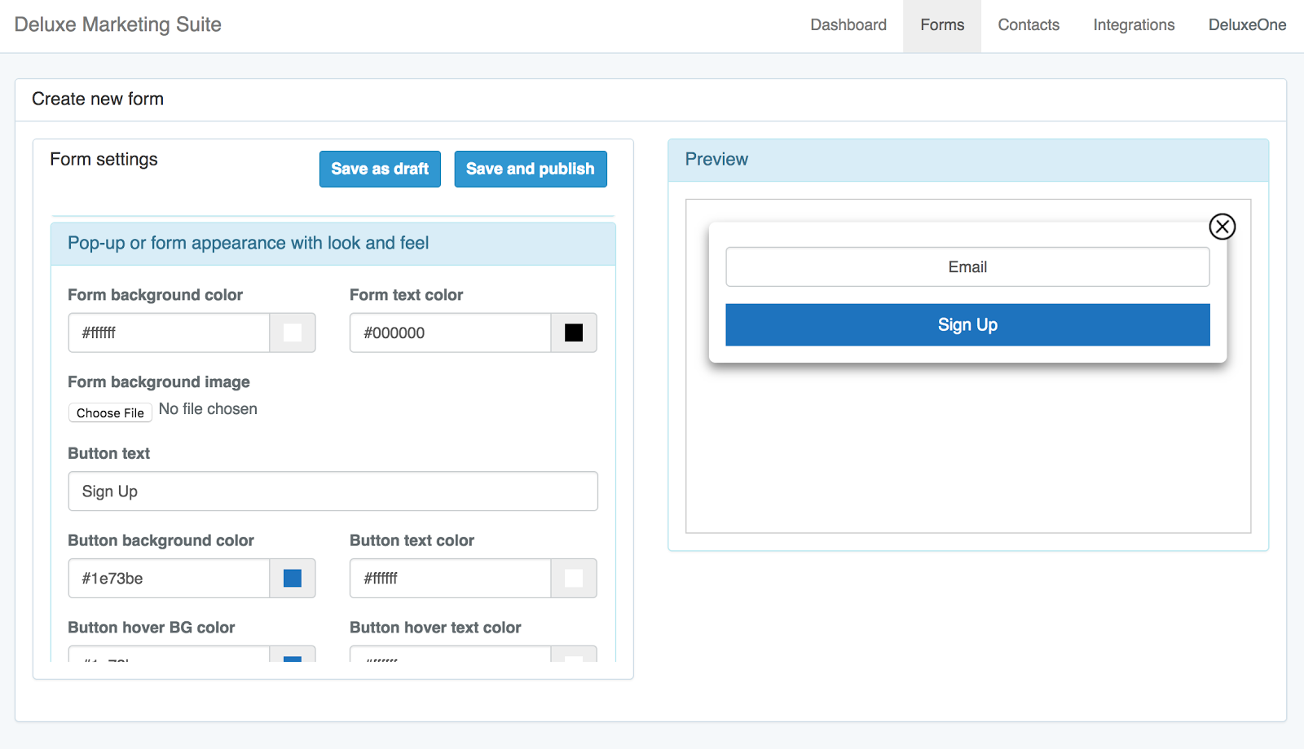Image resolution: width=1304 pixels, height=749 pixels.
Task: Click the Deluxe Marketing Suite logo text
Action: coord(118,24)
